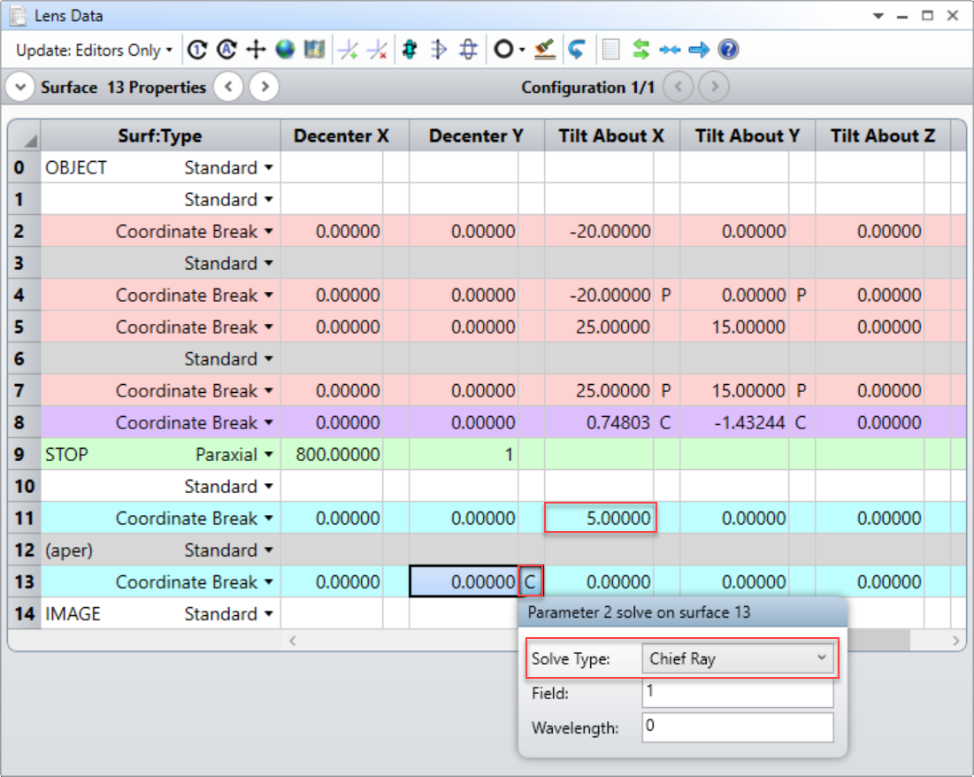The width and height of the screenshot is (974, 777).
Task: Click the next configuration arrow
Action: click(714, 87)
